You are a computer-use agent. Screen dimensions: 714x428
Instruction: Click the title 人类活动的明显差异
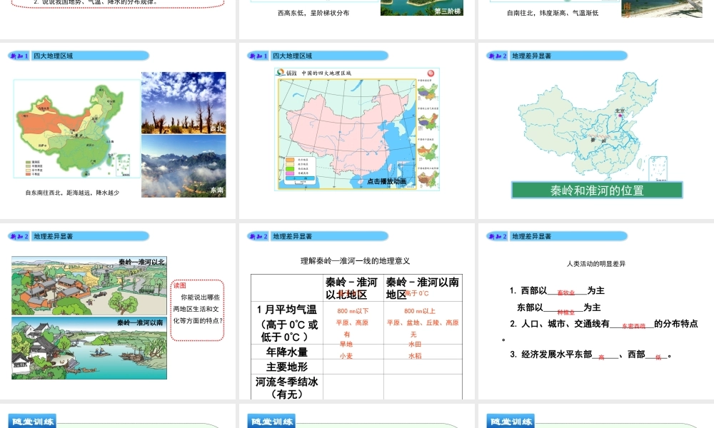tap(596, 264)
